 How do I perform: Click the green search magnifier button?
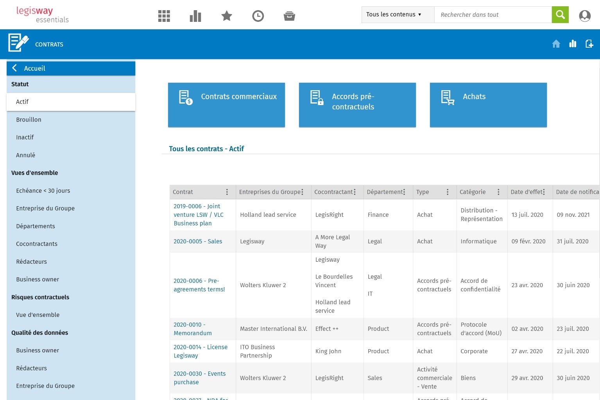pos(560,15)
